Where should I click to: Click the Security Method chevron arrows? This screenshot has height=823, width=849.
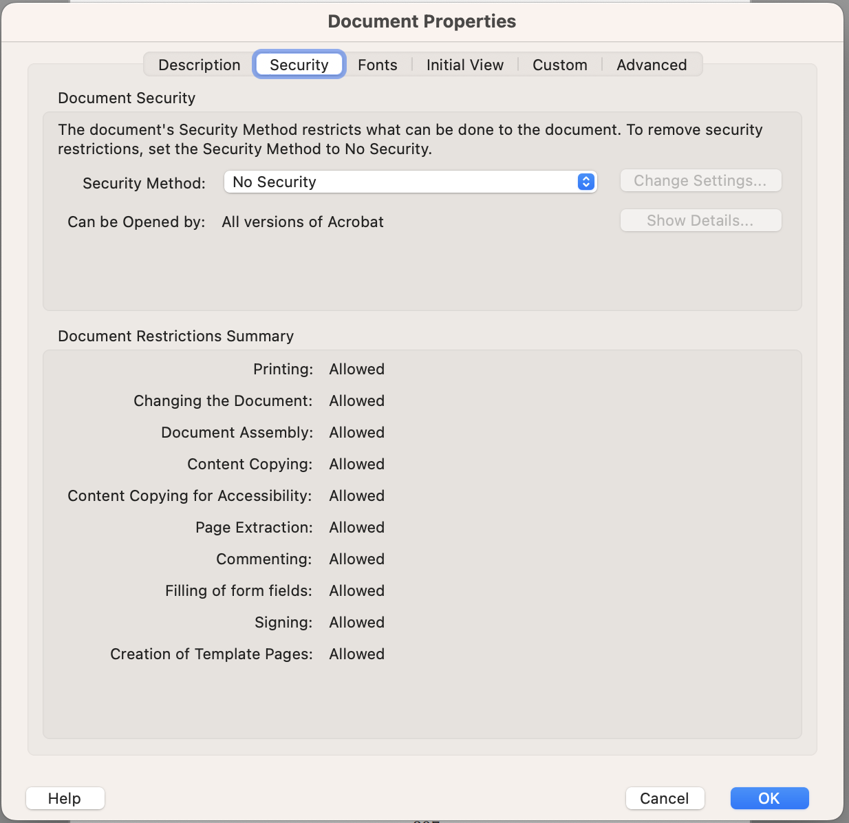[585, 182]
